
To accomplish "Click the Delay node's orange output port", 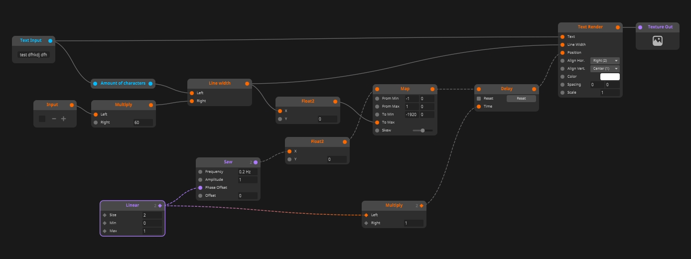I will coord(534,89).
